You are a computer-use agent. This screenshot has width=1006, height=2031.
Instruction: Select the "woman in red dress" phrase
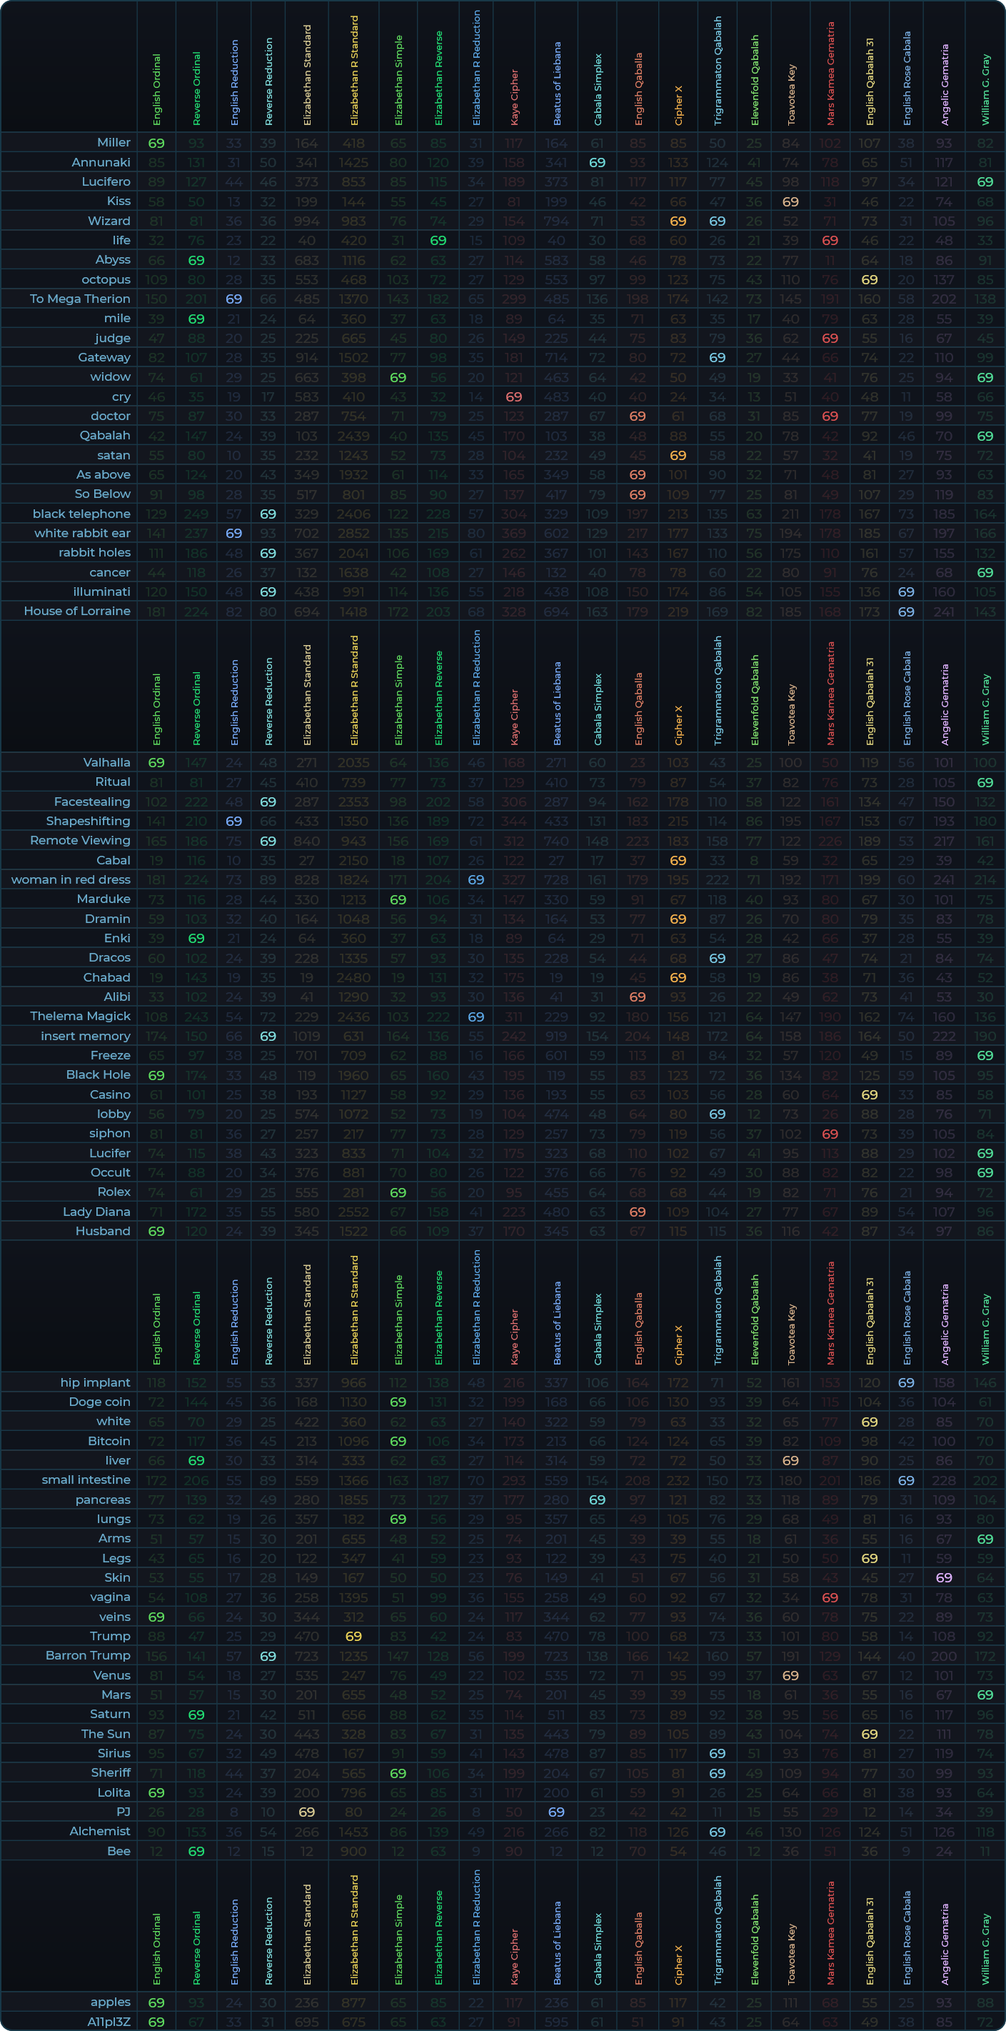pos(71,879)
